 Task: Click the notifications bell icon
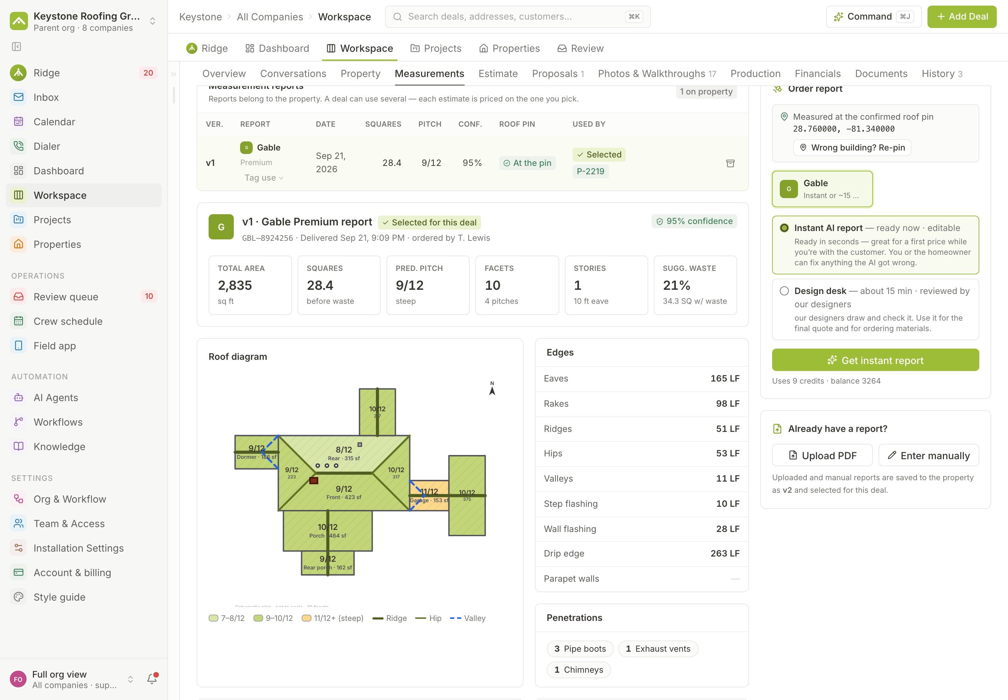tap(152, 679)
